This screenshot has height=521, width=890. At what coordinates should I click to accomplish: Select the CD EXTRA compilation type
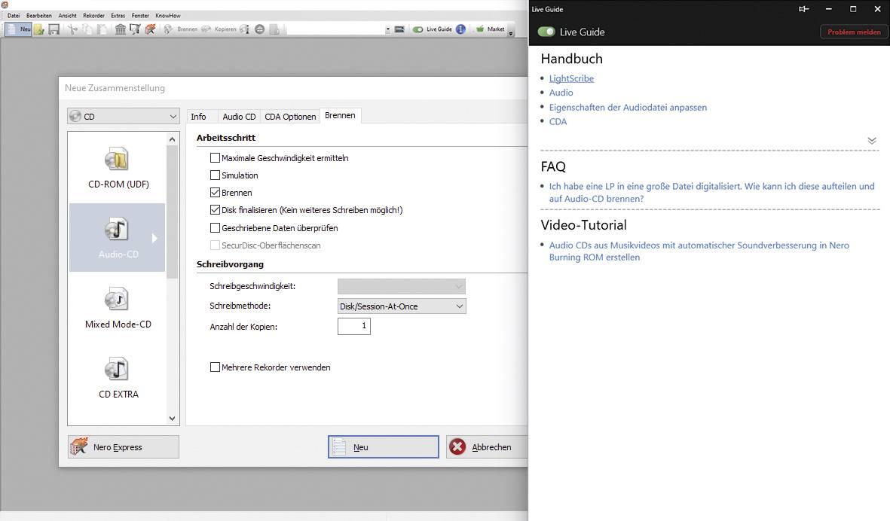pyautogui.click(x=118, y=376)
